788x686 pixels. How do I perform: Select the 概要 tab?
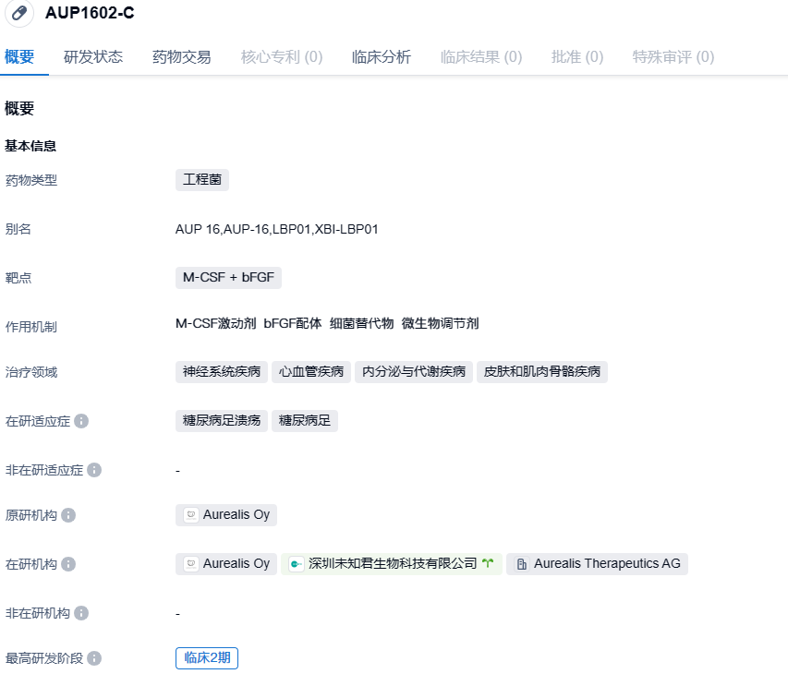point(19,57)
